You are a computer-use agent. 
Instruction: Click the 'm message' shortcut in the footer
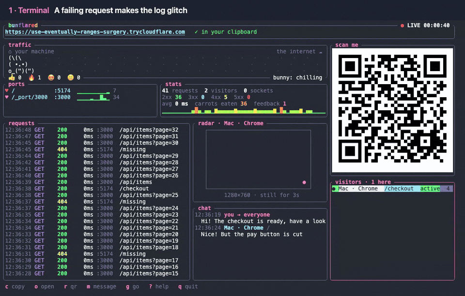pos(101,286)
